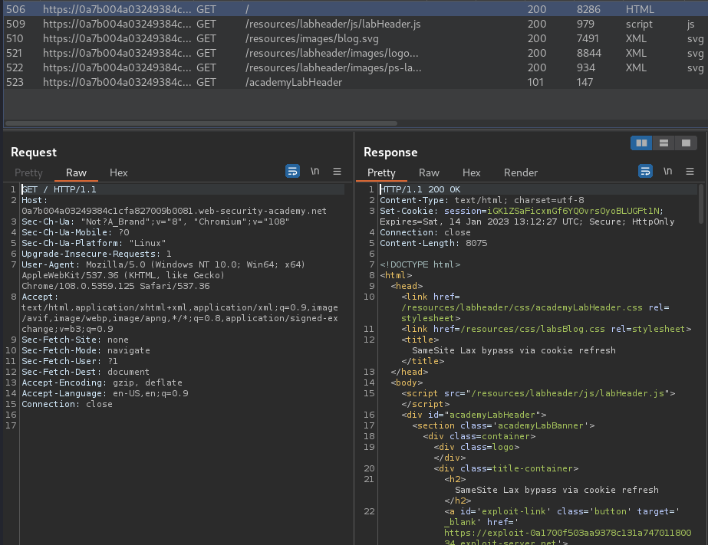This screenshot has height=545, width=708.
Task: Select history row 521 logo image
Action: (355, 53)
